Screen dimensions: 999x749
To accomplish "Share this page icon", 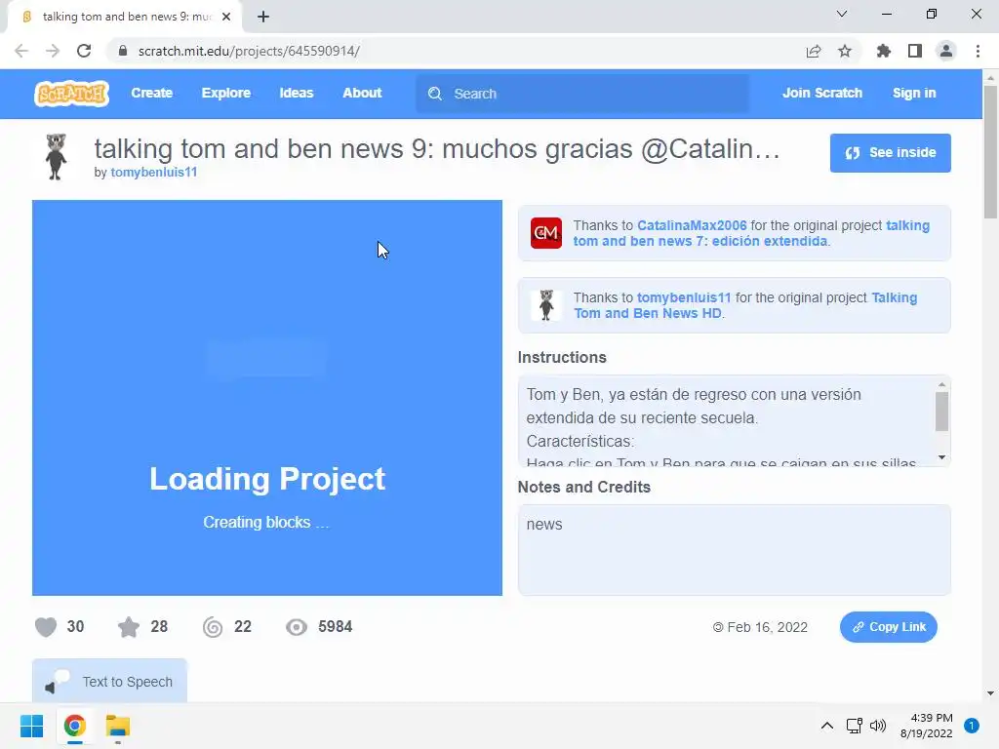I will click(814, 51).
